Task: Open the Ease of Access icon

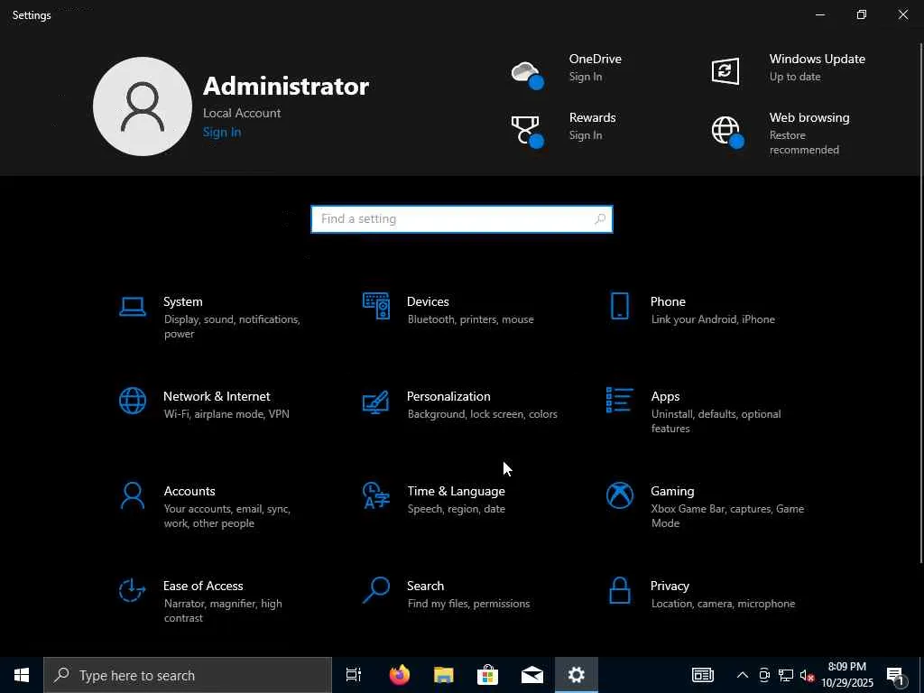Action: (x=133, y=590)
